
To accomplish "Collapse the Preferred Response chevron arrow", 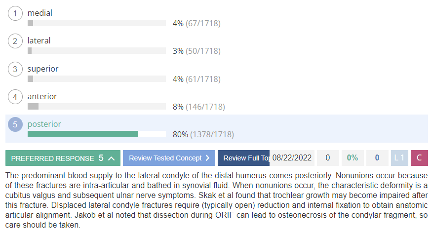I will pyautogui.click(x=111, y=158).
